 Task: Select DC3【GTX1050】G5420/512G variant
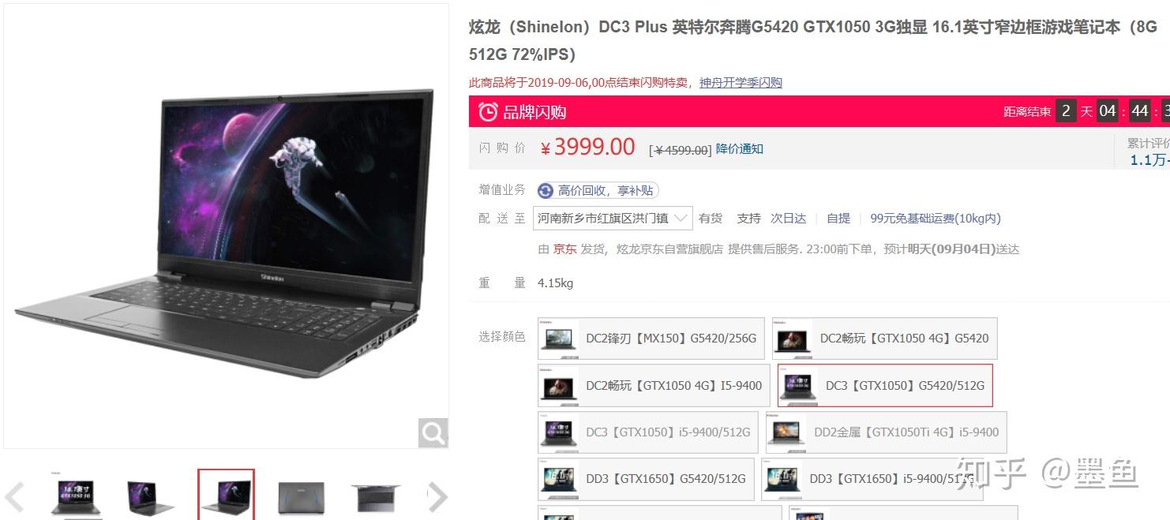[x=885, y=385]
